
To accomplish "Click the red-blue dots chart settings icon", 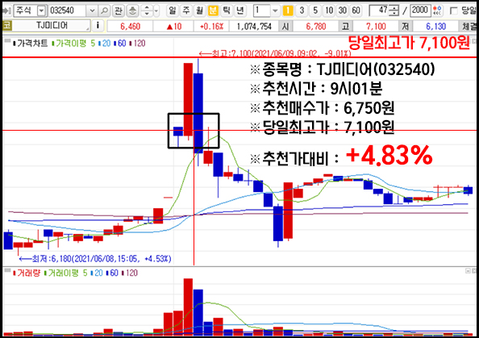I will [437, 10].
